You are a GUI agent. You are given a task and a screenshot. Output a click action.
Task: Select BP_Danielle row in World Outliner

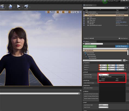(x=106, y=15)
